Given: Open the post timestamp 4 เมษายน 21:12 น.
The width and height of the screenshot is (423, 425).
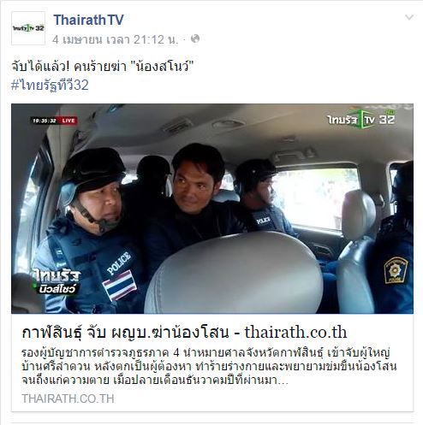Looking at the screenshot, I should click(116, 39).
